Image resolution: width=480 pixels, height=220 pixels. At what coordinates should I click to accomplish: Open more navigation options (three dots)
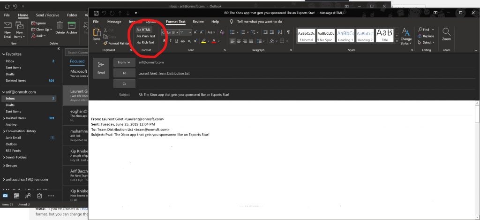pyautogui.click(x=51, y=196)
